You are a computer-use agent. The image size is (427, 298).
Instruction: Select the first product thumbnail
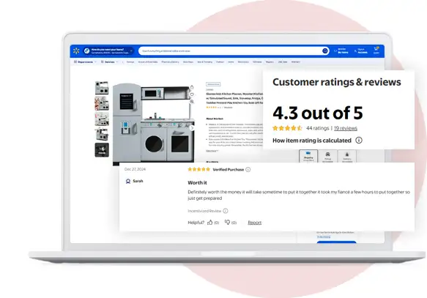tap(102, 88)
